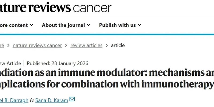214x107 pixels.
Task: Click the Published 23 January 2026 date
Action: tap(58, 63)
